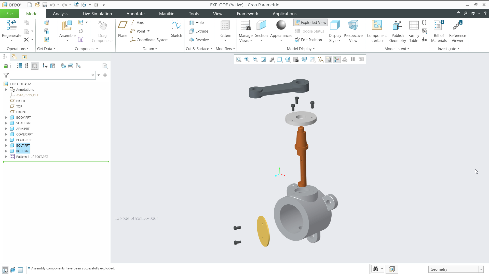Pause simulation in graphics toolbar
Viewport: 489px width, 274px height.
[x=353, y=59]
